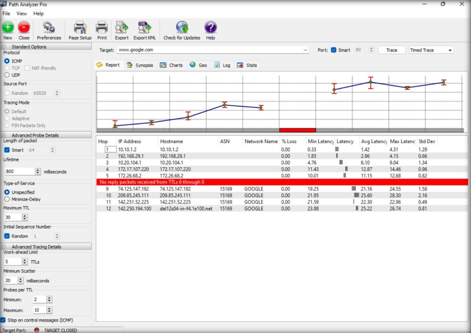Expand the Target address dropdown
Screen dimensions: 471x333
click(x=305, y=50)
